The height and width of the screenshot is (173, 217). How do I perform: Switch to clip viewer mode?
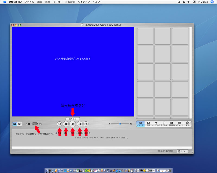tap(15, 124)
